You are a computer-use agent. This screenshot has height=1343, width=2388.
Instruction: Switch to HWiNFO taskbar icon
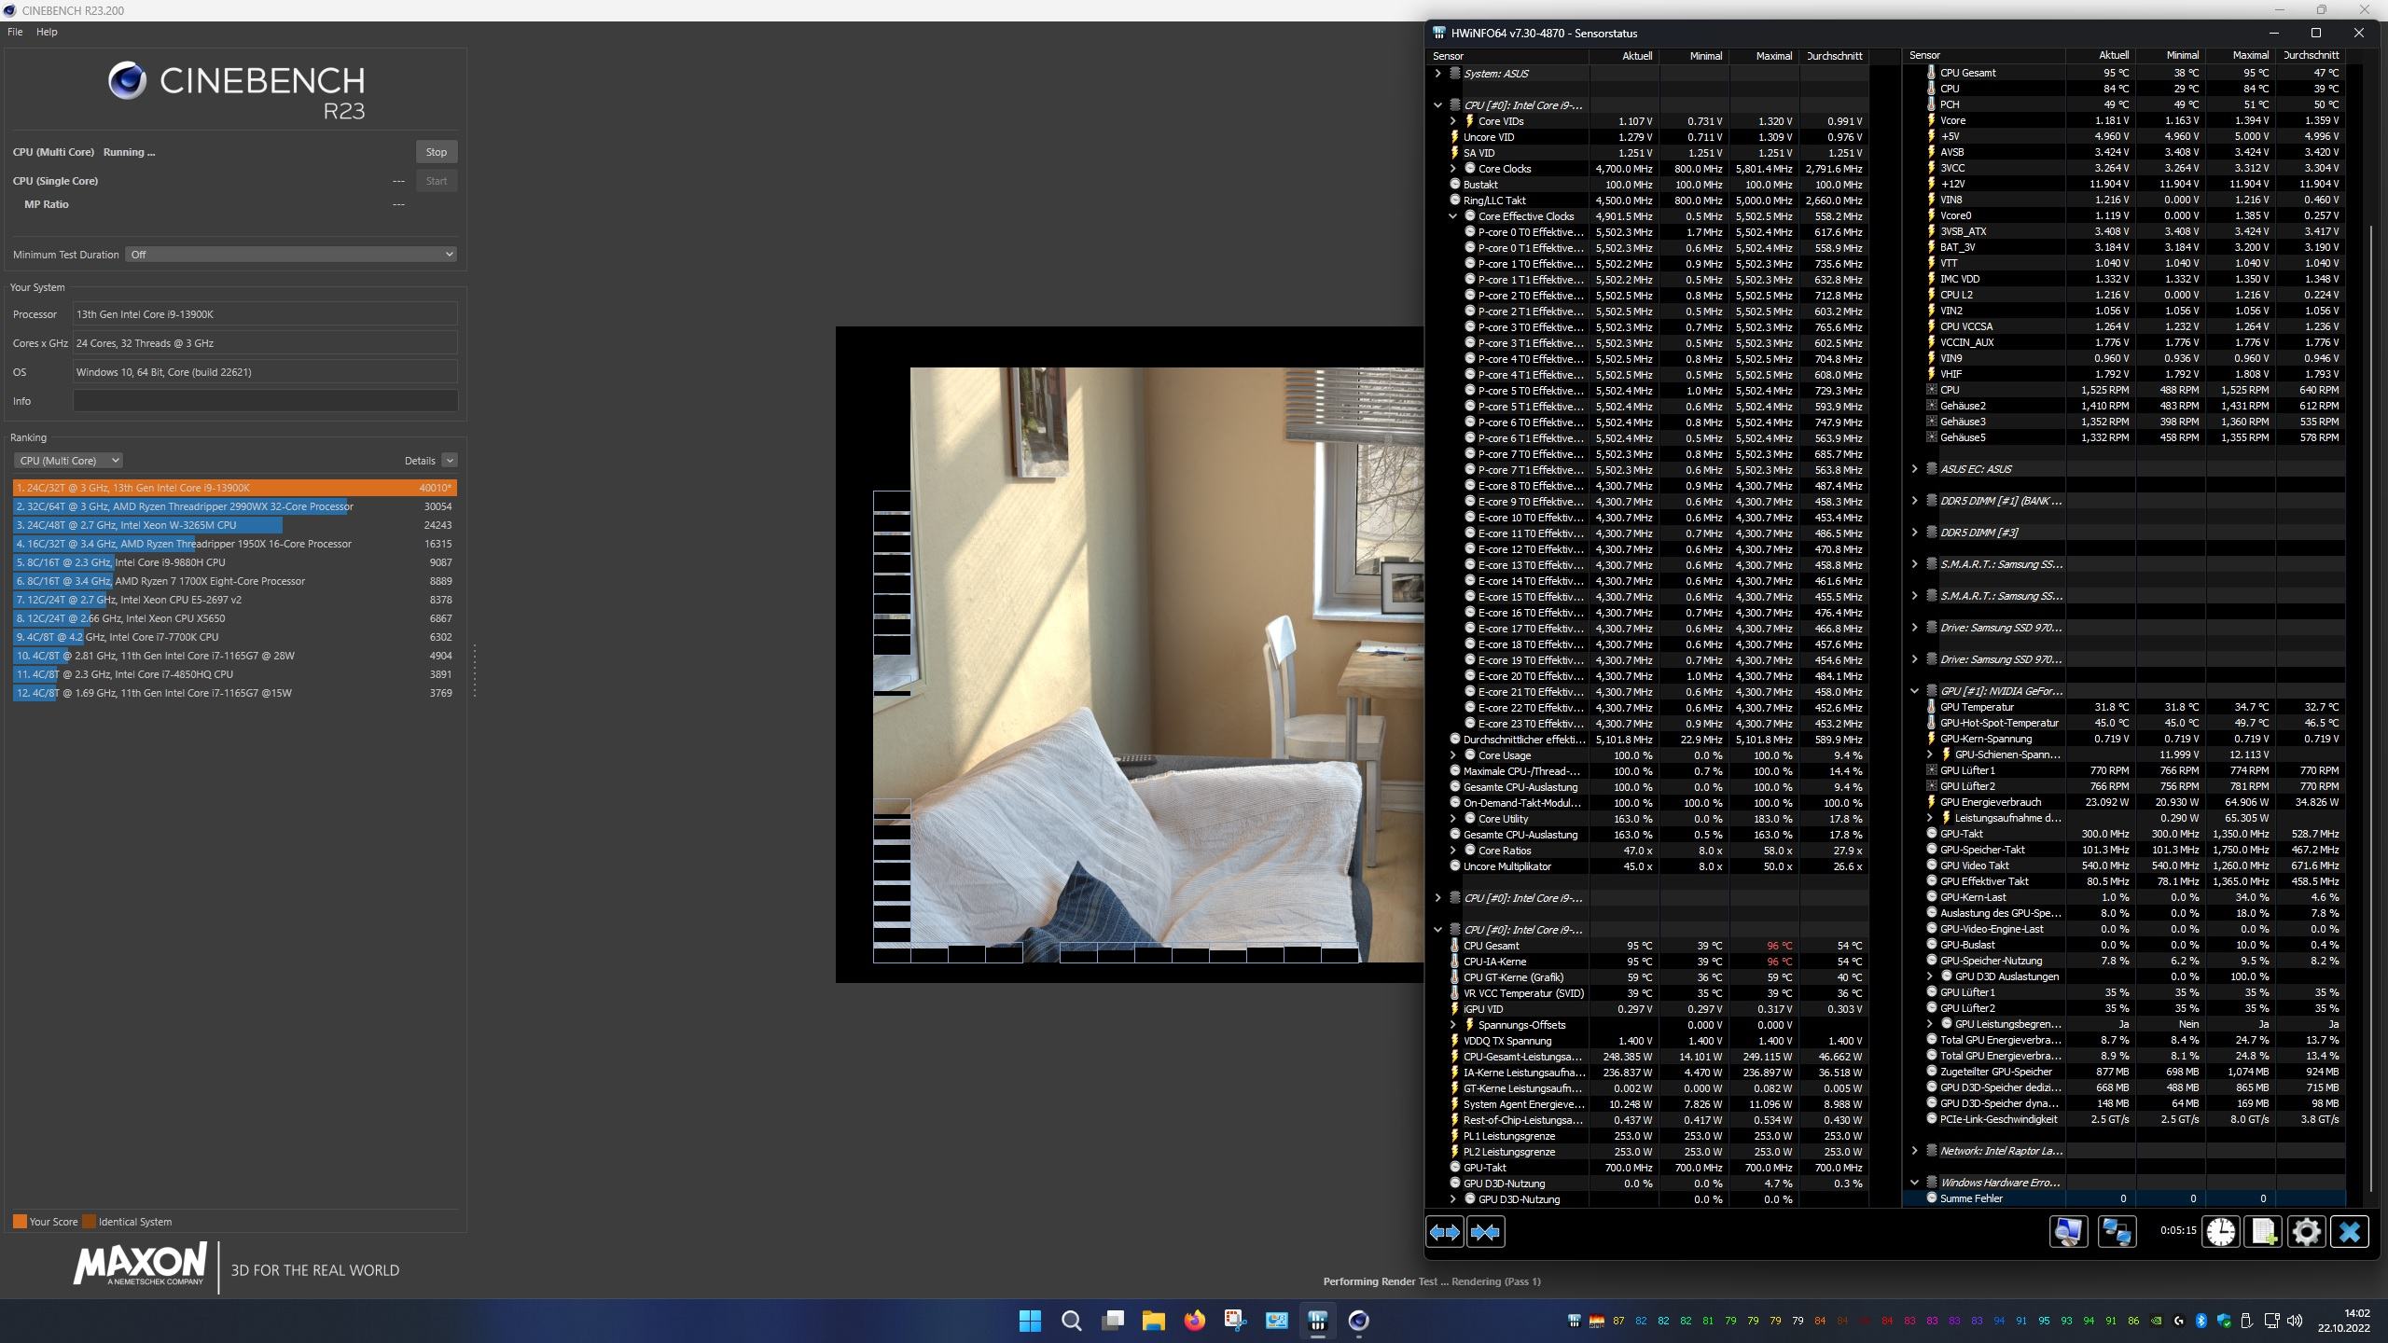click(1317, 1321)
